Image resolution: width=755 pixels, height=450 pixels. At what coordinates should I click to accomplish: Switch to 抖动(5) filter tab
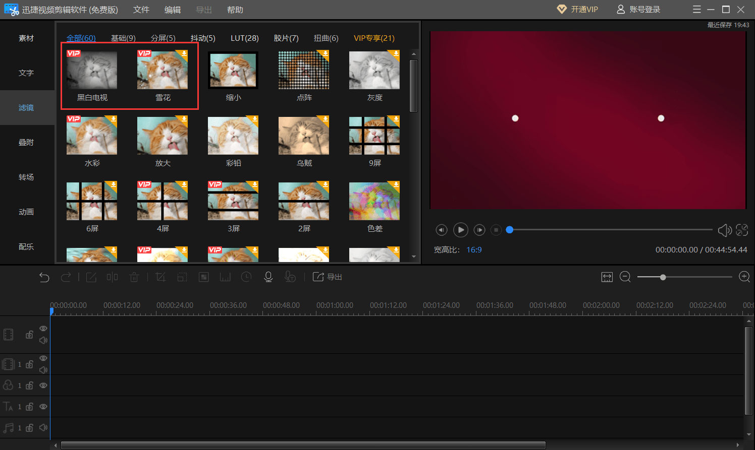coord(203,38)
